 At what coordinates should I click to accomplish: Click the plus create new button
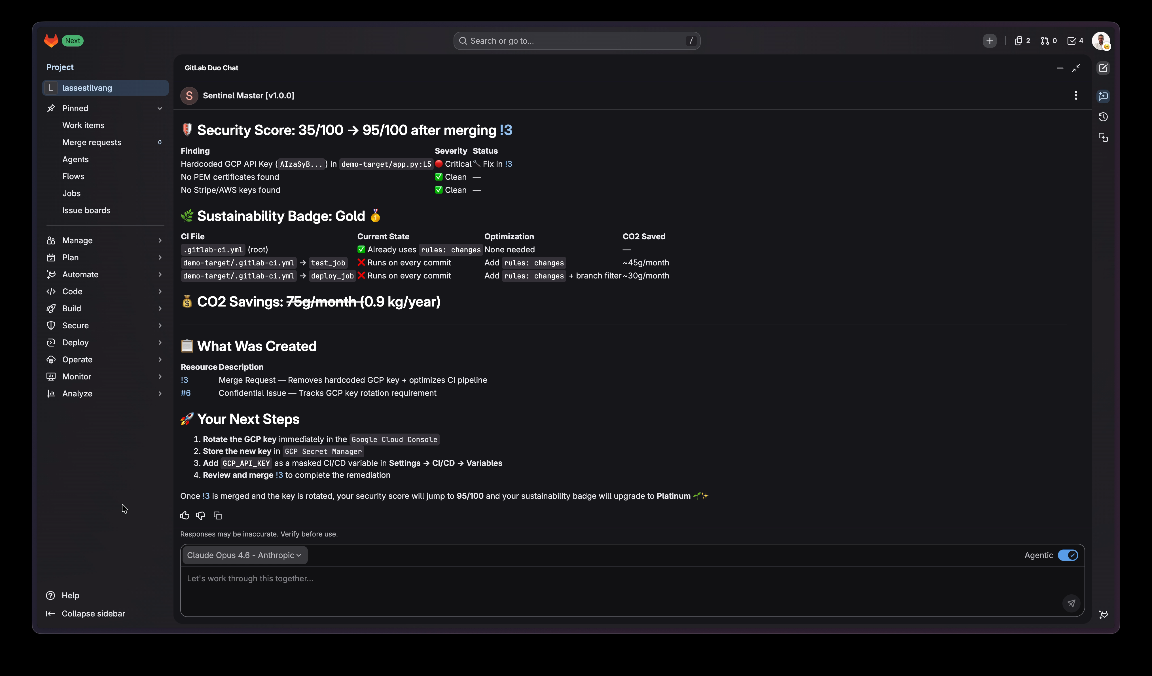tap(990, 41)
